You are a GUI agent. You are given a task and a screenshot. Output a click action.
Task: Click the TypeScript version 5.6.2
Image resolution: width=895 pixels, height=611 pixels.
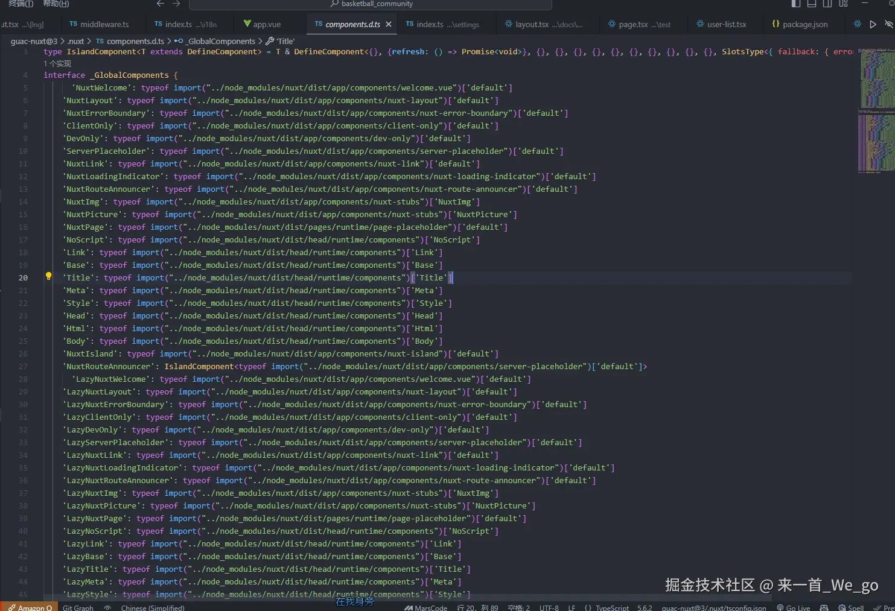coord(645,607)
